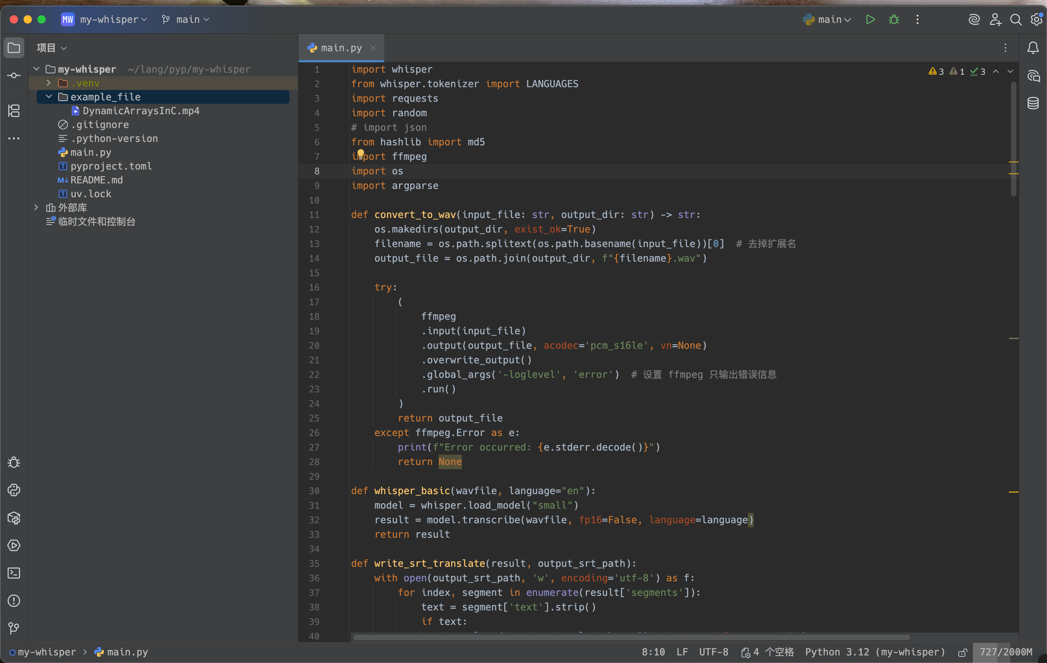Open Python Packages tool window
Screen dimensions: 1047x663
click(x=14, y=518)
